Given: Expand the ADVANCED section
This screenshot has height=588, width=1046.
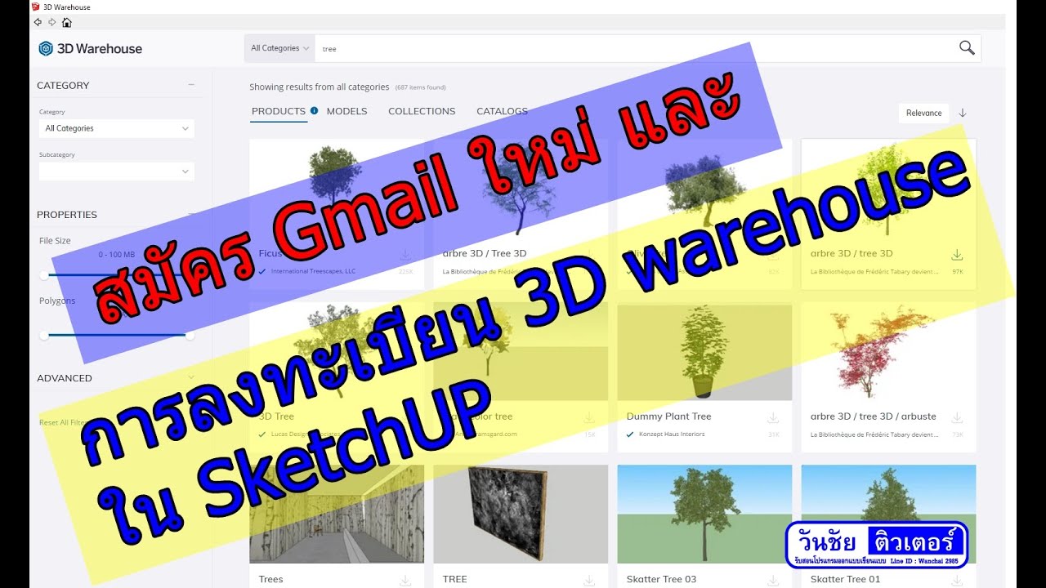Looking at the screenshot, I should click(x=191, y=378).
